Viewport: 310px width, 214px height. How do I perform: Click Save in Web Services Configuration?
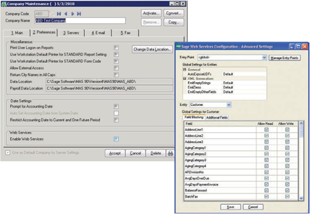pos(230,207)
